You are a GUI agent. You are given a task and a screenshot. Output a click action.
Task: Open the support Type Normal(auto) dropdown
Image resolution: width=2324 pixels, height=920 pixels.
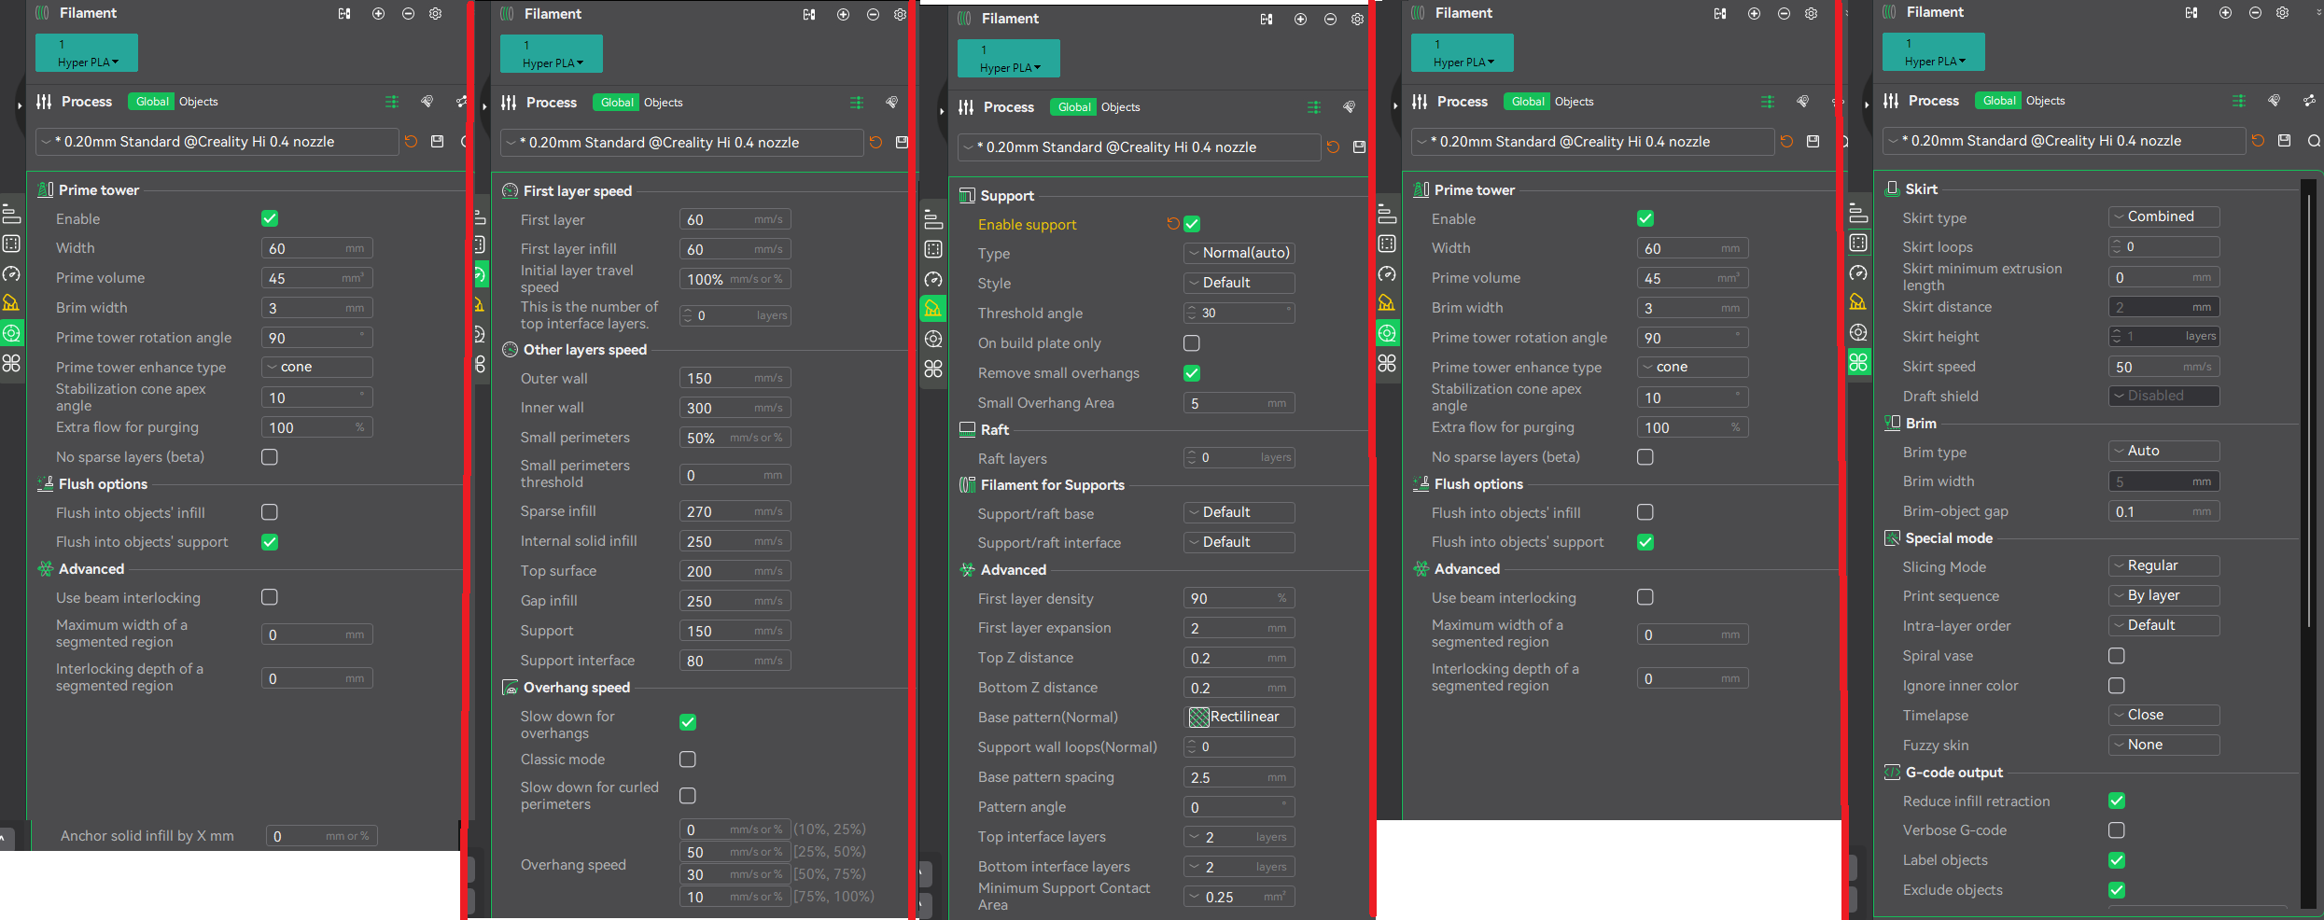click(x=1239, y=253)
